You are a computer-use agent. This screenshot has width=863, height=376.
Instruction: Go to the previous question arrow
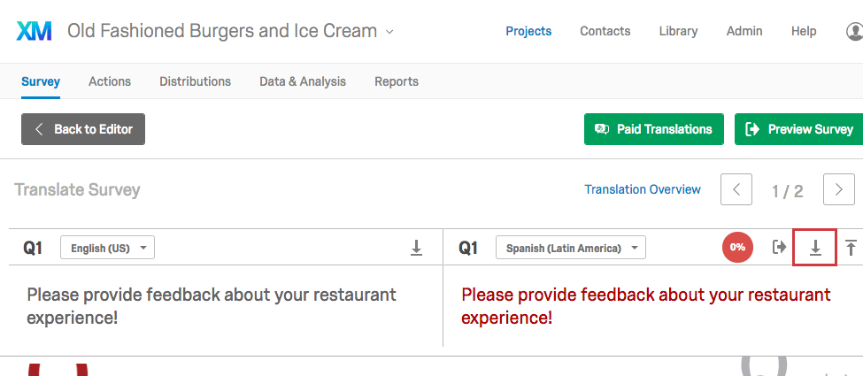(736, 189)
